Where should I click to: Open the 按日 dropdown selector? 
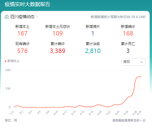click(133, 62)
